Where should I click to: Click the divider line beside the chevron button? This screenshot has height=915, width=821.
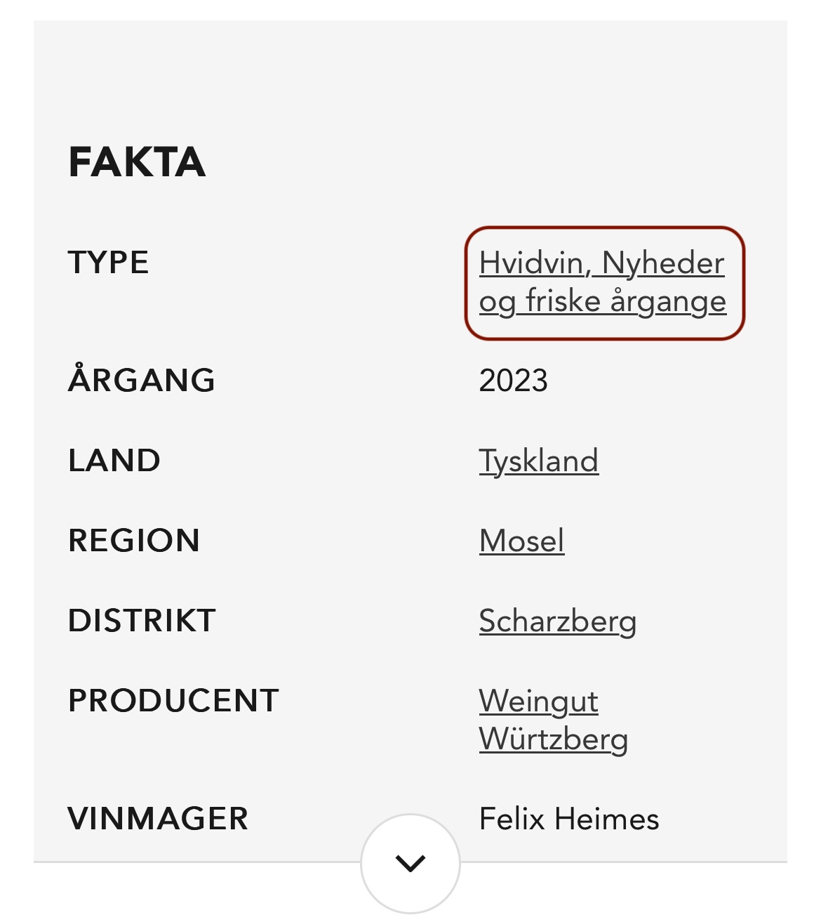click(x=196, y=862)
